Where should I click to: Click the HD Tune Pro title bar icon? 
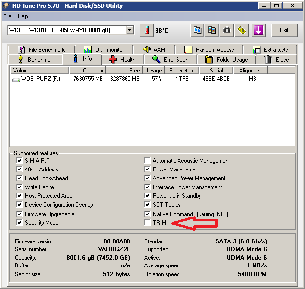pyautogui.click(x=6, y=6)
